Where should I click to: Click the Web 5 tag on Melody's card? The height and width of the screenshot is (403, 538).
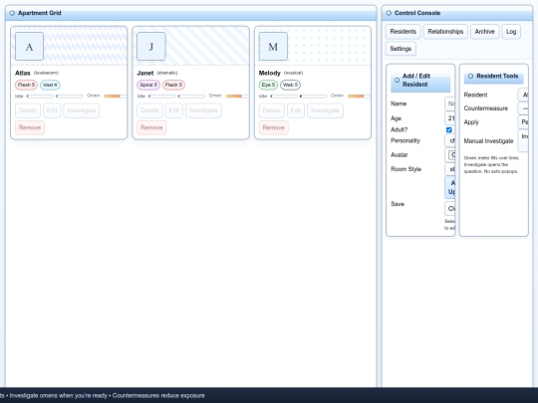(290, 85)
